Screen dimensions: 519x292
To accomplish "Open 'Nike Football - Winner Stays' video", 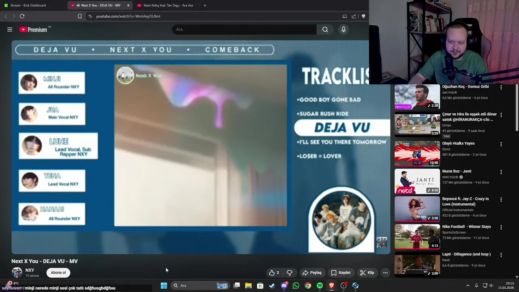I will [466, 227].
